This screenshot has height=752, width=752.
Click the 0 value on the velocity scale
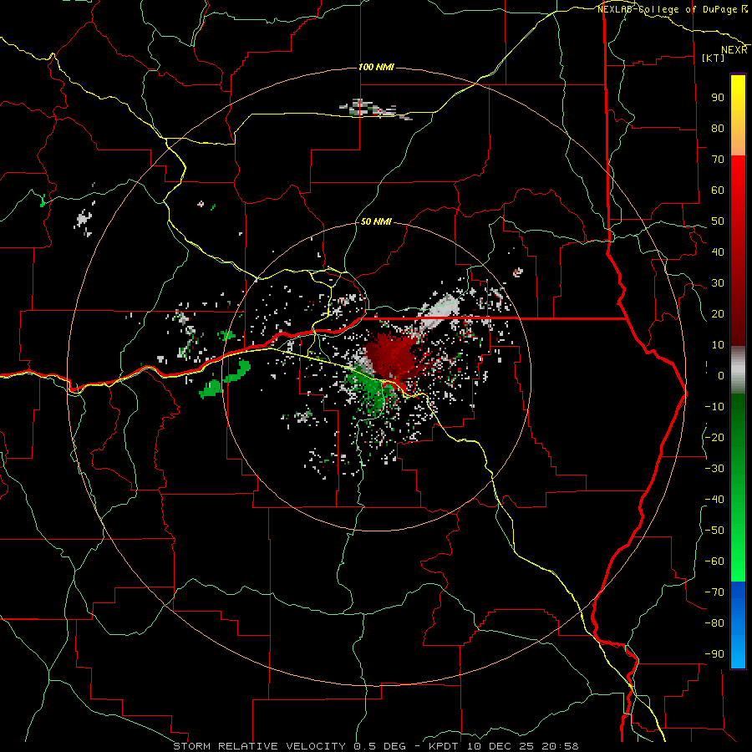click(721, 375)
